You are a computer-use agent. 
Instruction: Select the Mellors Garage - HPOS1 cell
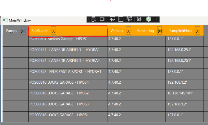point(68,41)
